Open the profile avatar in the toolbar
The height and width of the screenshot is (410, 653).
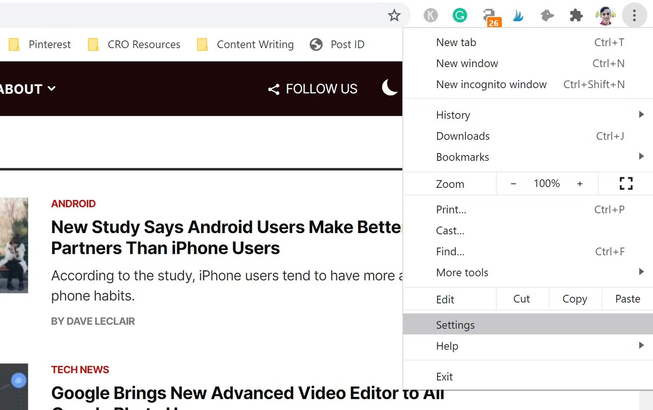coord(606,16)
